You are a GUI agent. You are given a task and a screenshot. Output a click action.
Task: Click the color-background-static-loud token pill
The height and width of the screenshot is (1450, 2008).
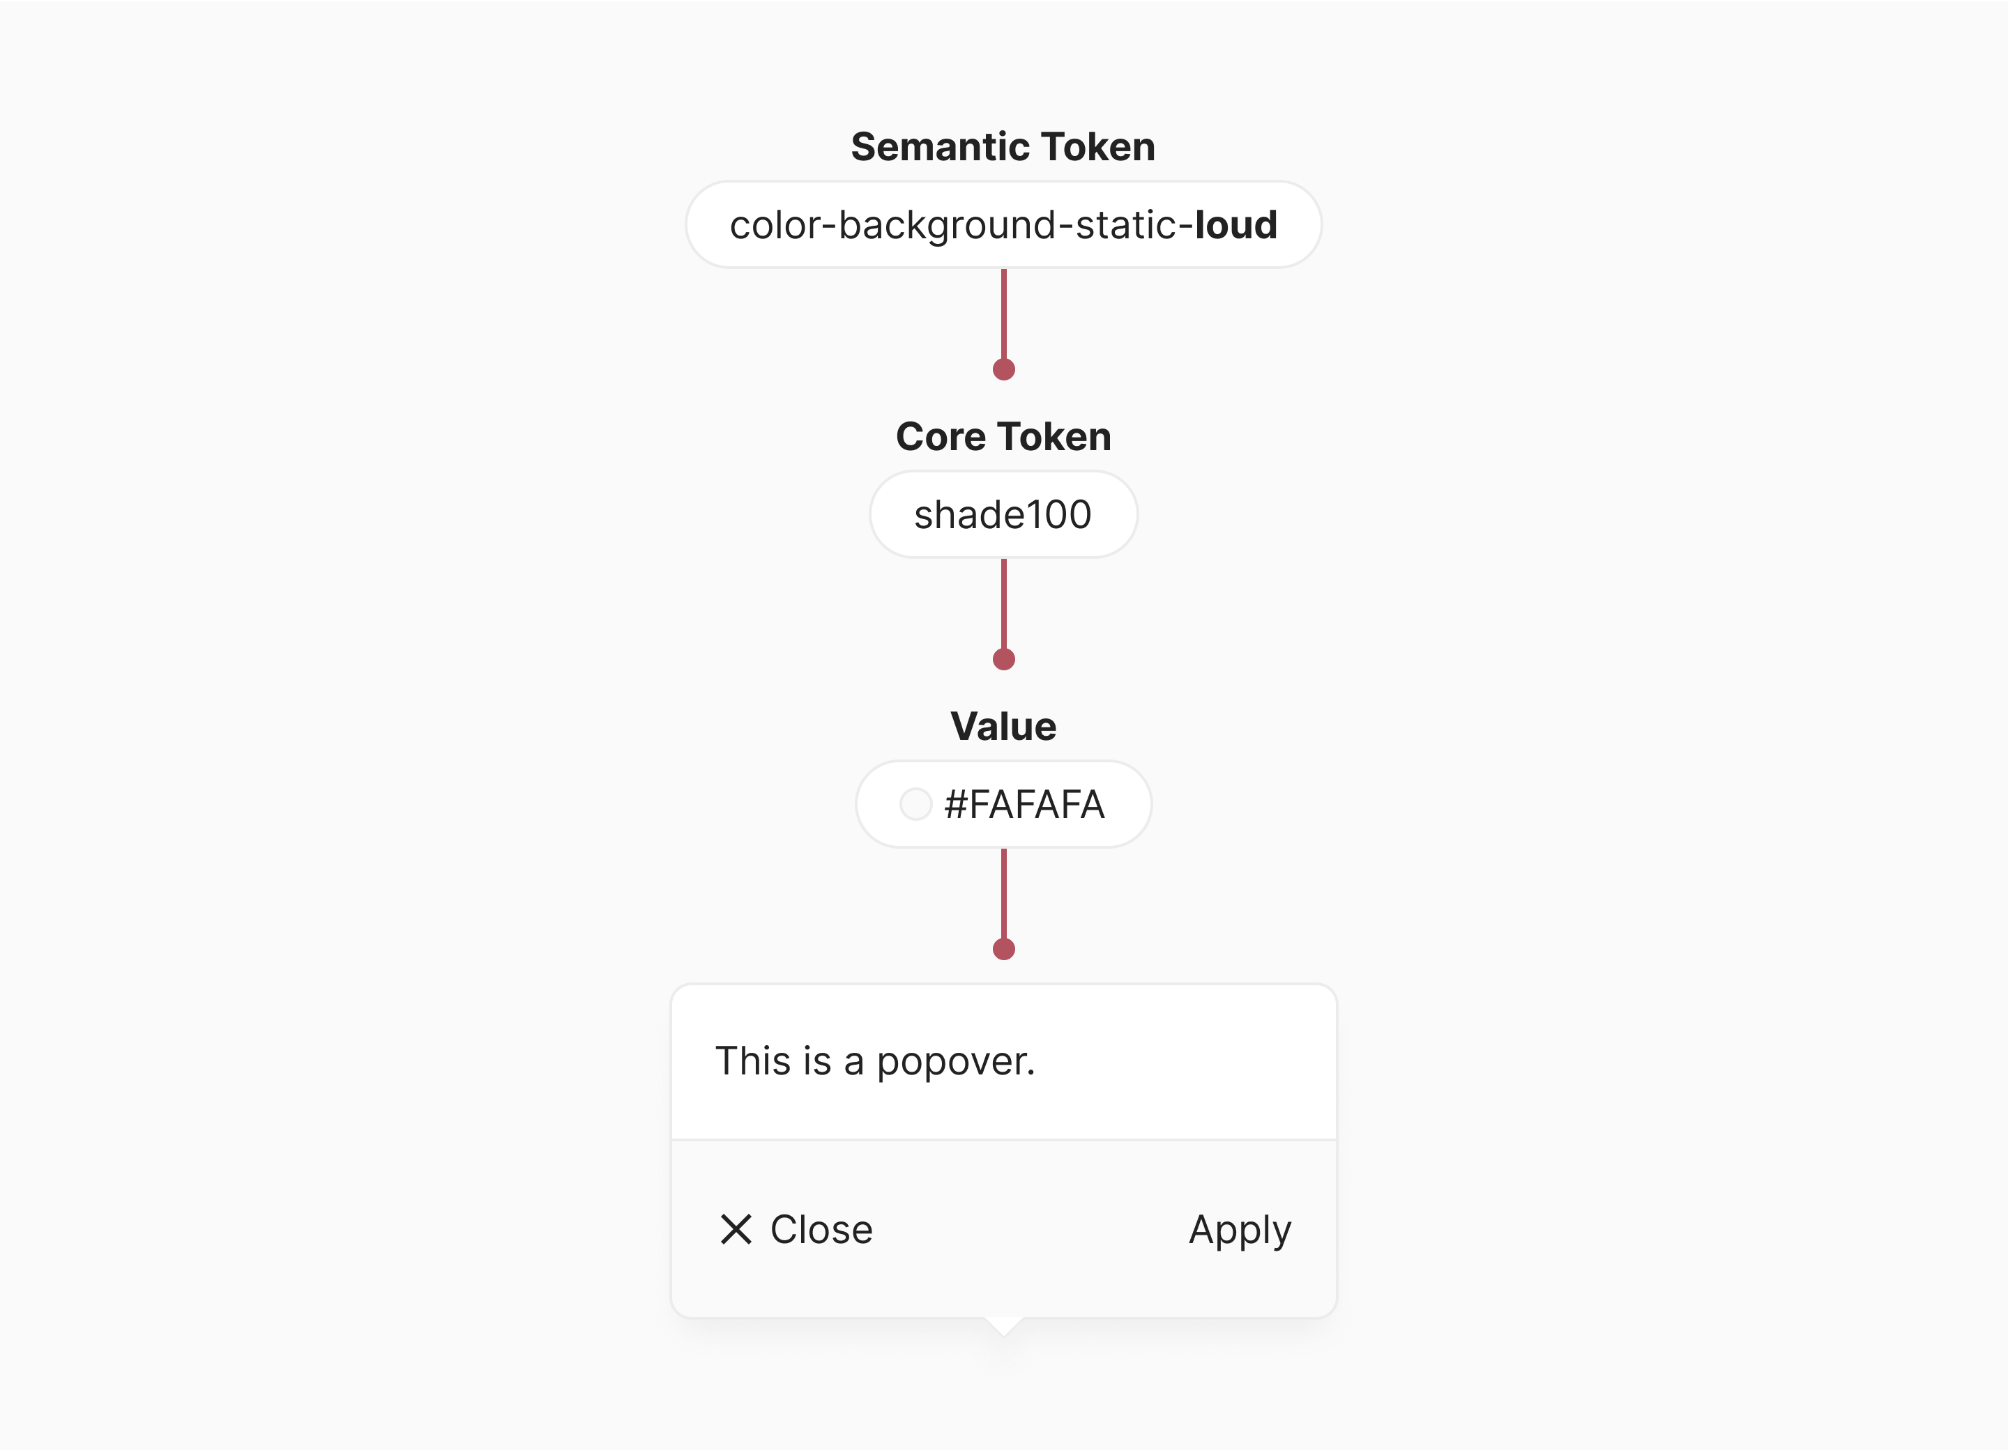point(1003,224)
